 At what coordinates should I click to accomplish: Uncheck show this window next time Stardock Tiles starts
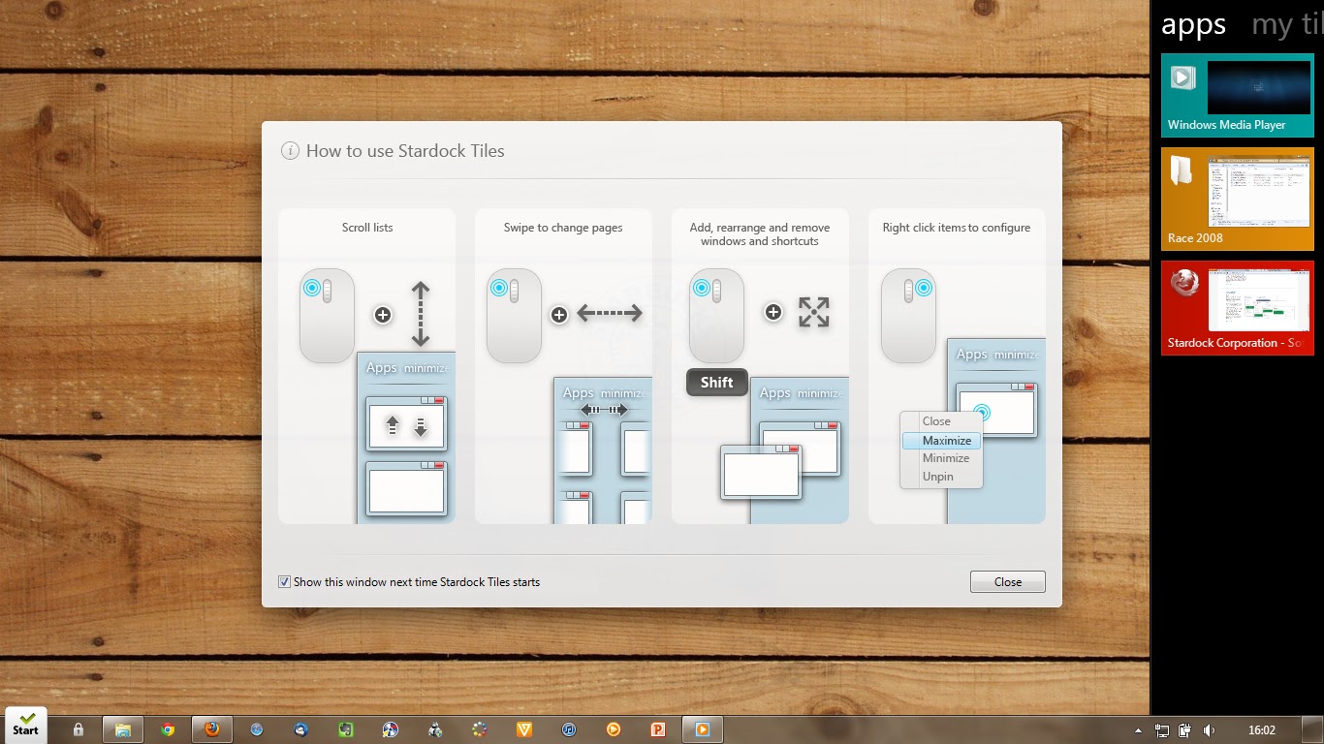click(284, 581)
